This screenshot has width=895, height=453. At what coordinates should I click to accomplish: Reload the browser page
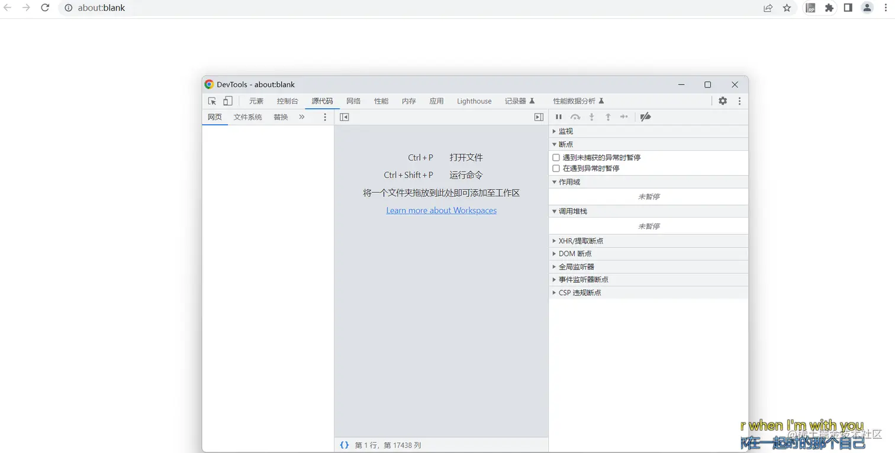point(45,8)
